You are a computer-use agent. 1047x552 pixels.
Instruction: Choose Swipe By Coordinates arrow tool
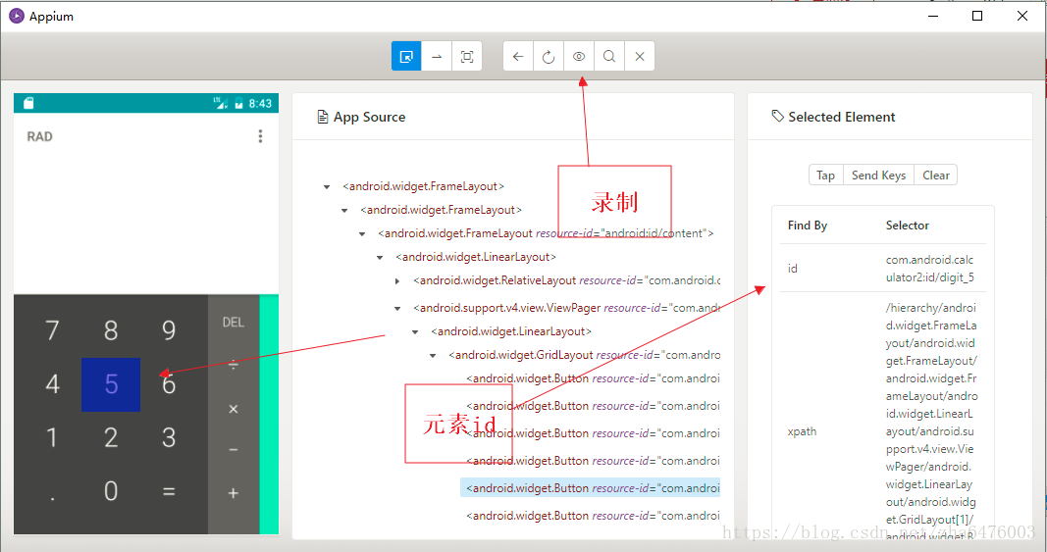pos(437,56)
